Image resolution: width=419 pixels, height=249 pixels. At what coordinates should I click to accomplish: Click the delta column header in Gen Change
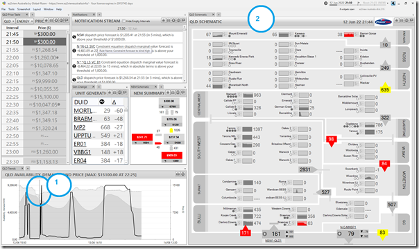114,102
